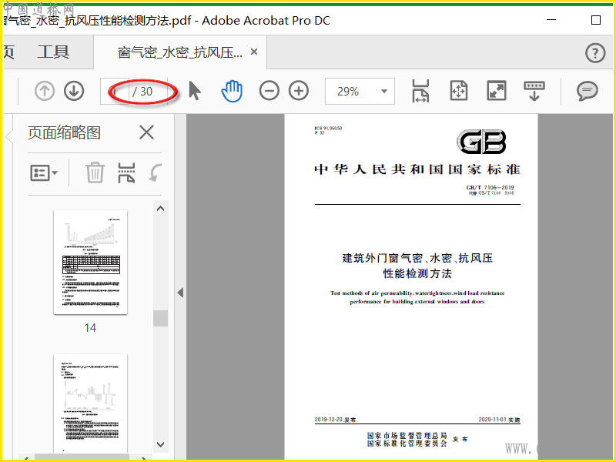Click the fit width scrolling icon
The height and width of the screenshot is (462, 616).
[x=420, y=91]
